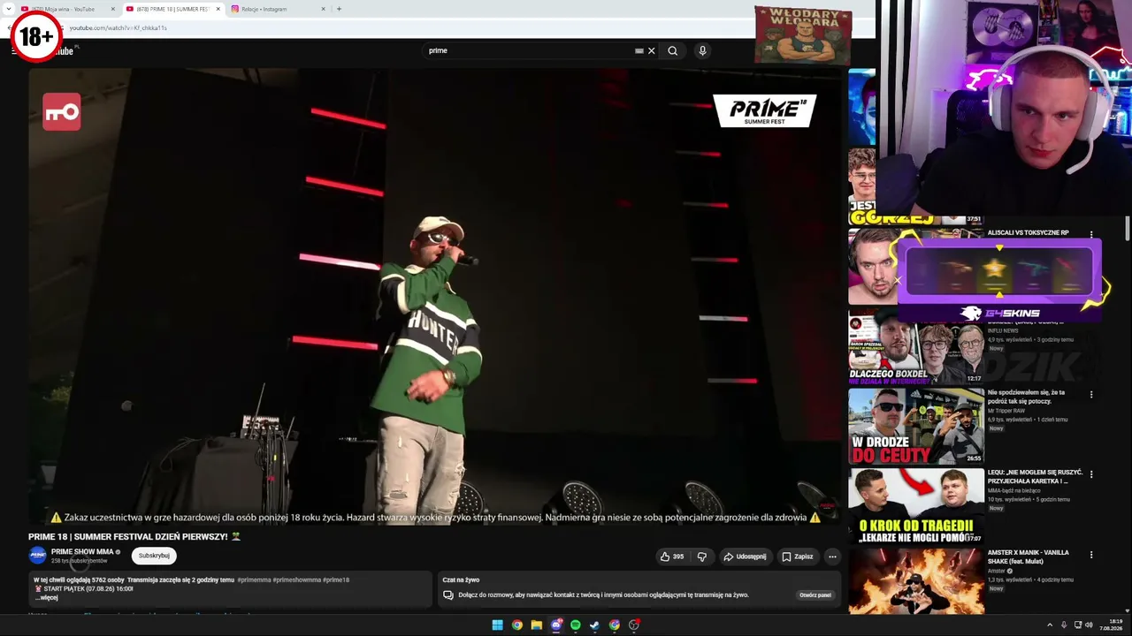The width and height of the screenshot is (1132, 636).
Task: Click the 'Czat na żywo' heading
Action: coord(461,580)
